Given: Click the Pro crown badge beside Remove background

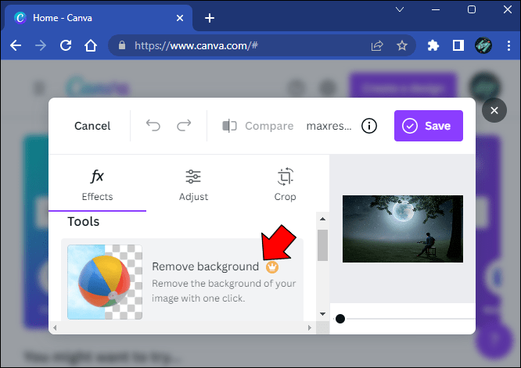Looking at the screenshot, I should pyautogui.click(x=272, y=266).
